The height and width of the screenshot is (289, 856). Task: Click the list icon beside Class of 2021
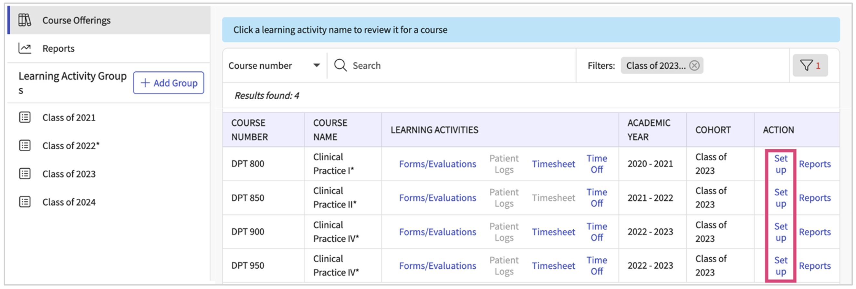pos(25,117)
